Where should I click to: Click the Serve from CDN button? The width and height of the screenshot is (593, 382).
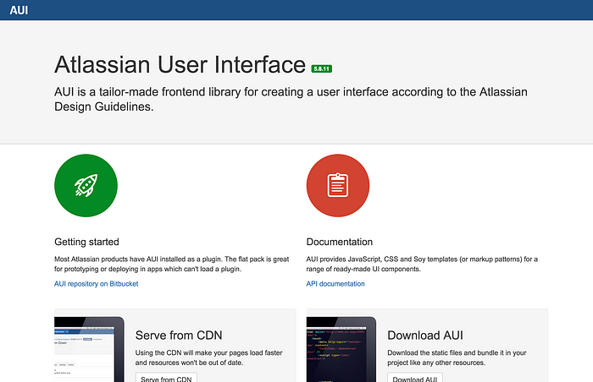pos(166,378)
